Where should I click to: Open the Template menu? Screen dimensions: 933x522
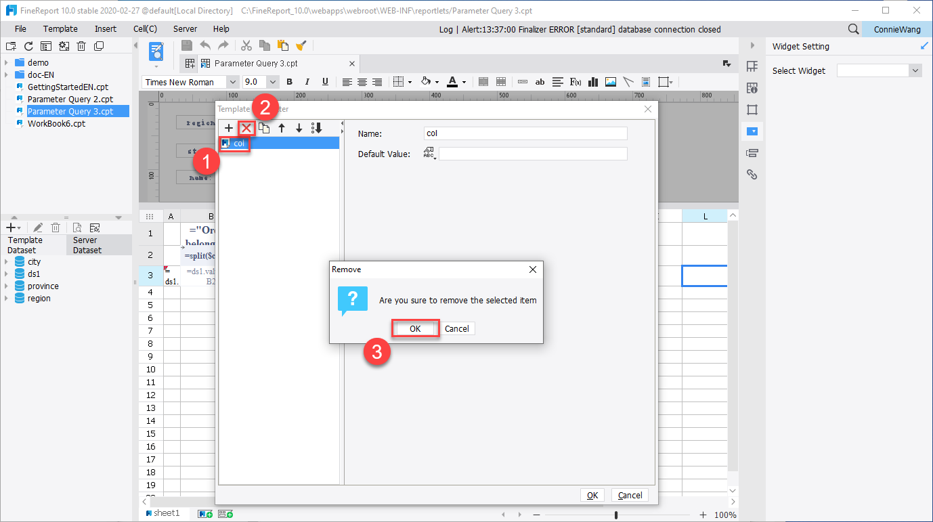[60, 28]
